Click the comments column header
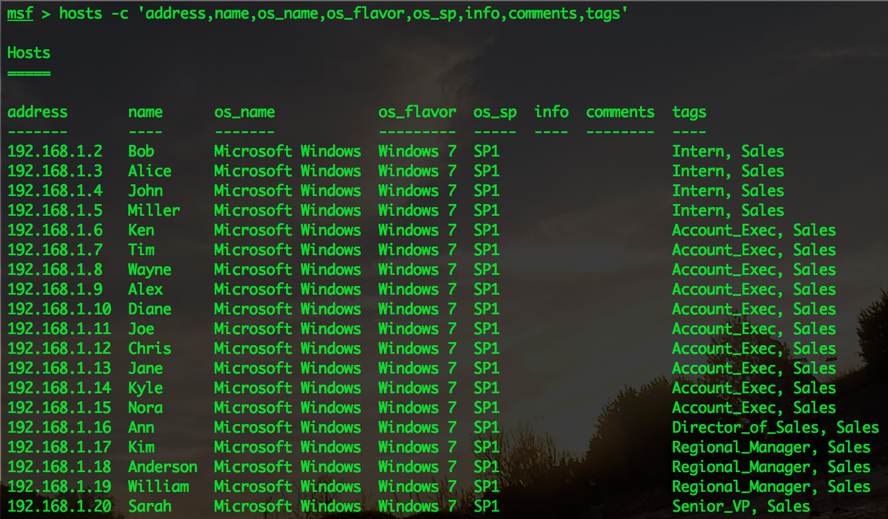Viewport: 888px width, 519px height. pyautogui.click(x=620, y=112)
